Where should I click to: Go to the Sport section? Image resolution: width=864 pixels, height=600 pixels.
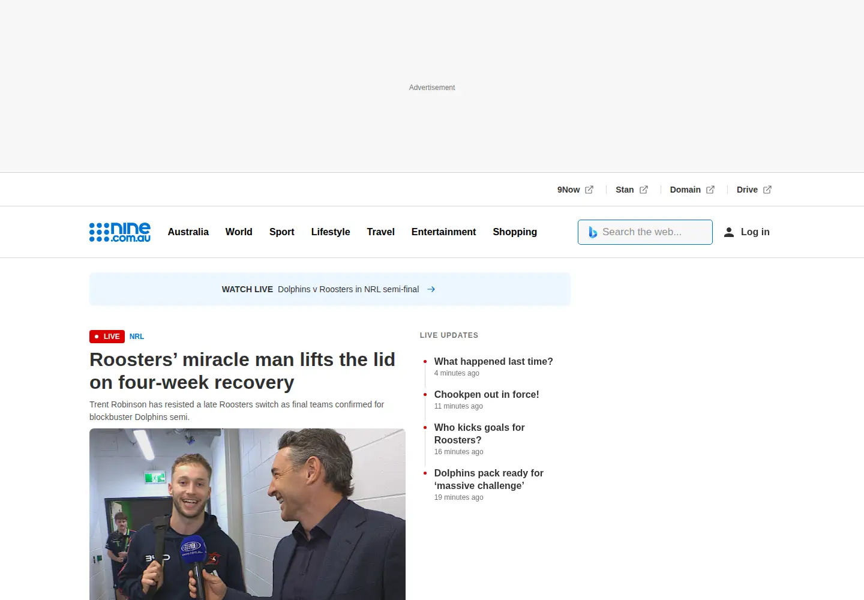coord(282,232)
